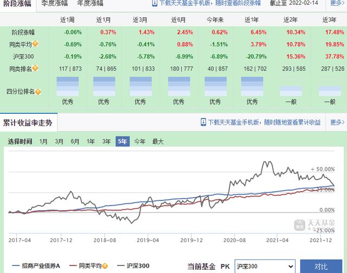The image size is (347, 273).
Task: Select 5年 time range
Action: (123, 141)
